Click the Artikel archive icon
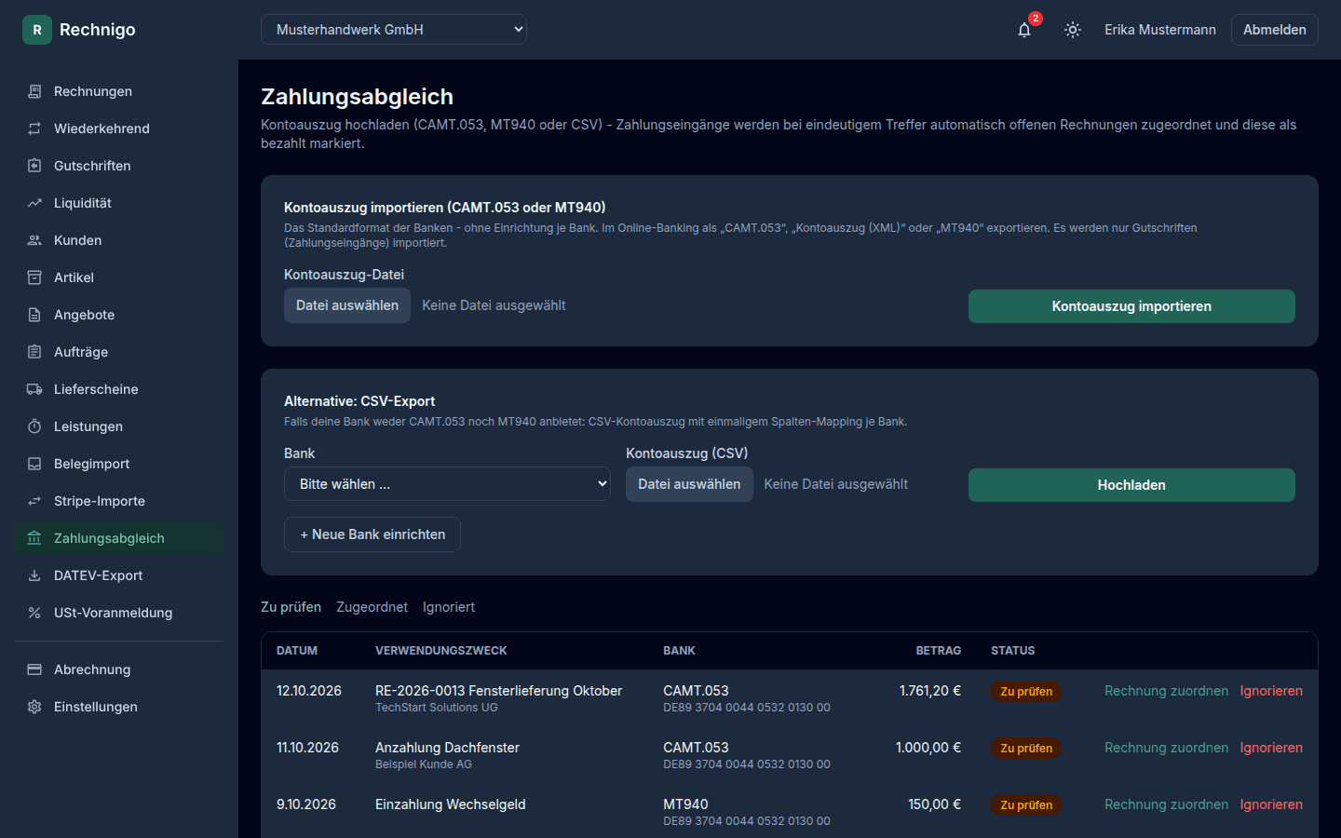The image size is (1341, 838). pos(34,277)
